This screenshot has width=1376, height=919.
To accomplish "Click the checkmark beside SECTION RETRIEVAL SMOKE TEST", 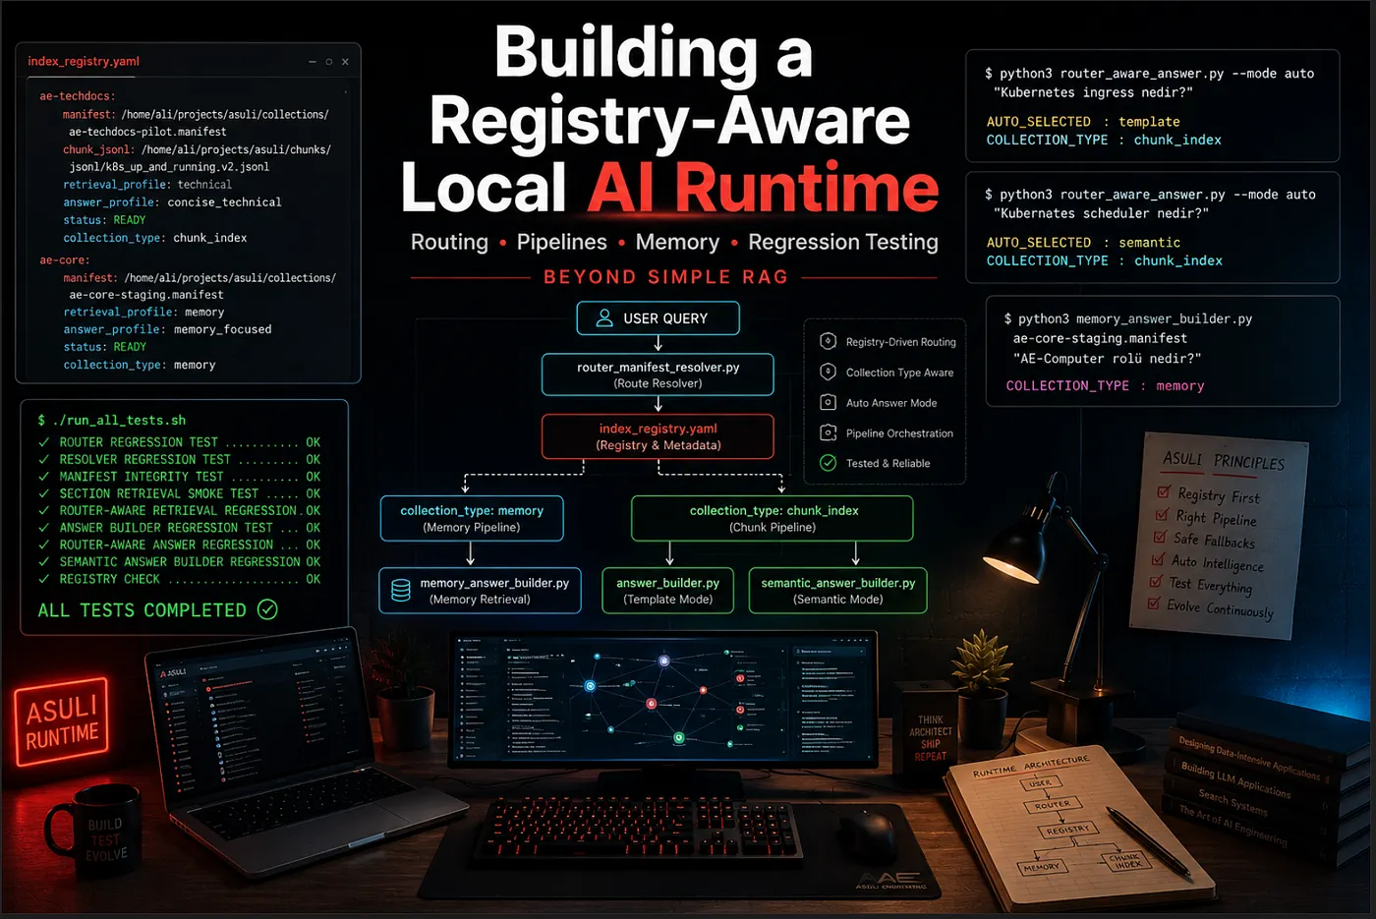I will (44, 493).
